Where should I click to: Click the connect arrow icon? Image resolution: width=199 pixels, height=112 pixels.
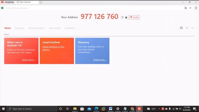(190, 8)
